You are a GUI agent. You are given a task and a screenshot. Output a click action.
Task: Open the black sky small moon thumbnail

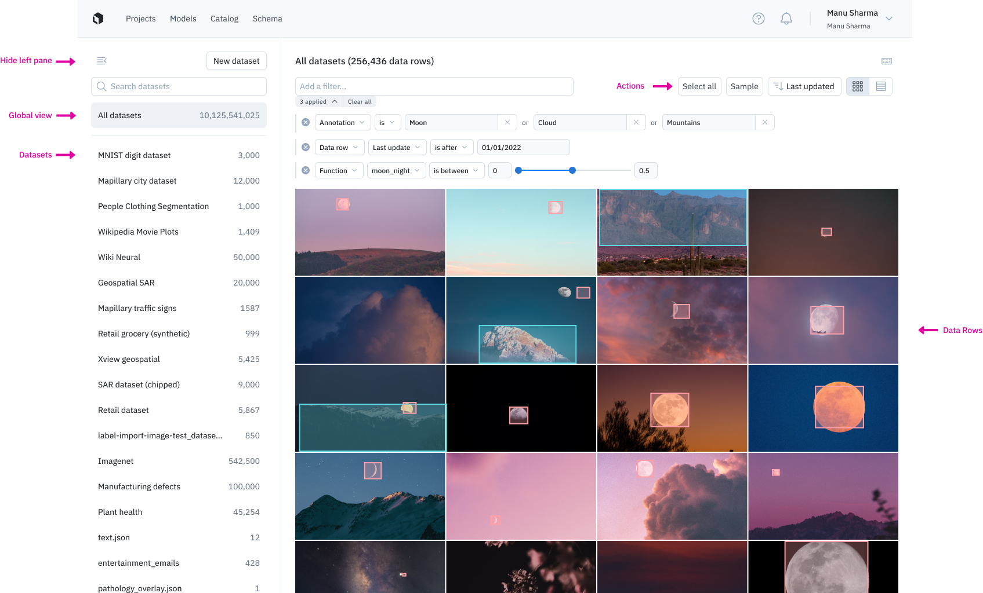tap(521, 408)
